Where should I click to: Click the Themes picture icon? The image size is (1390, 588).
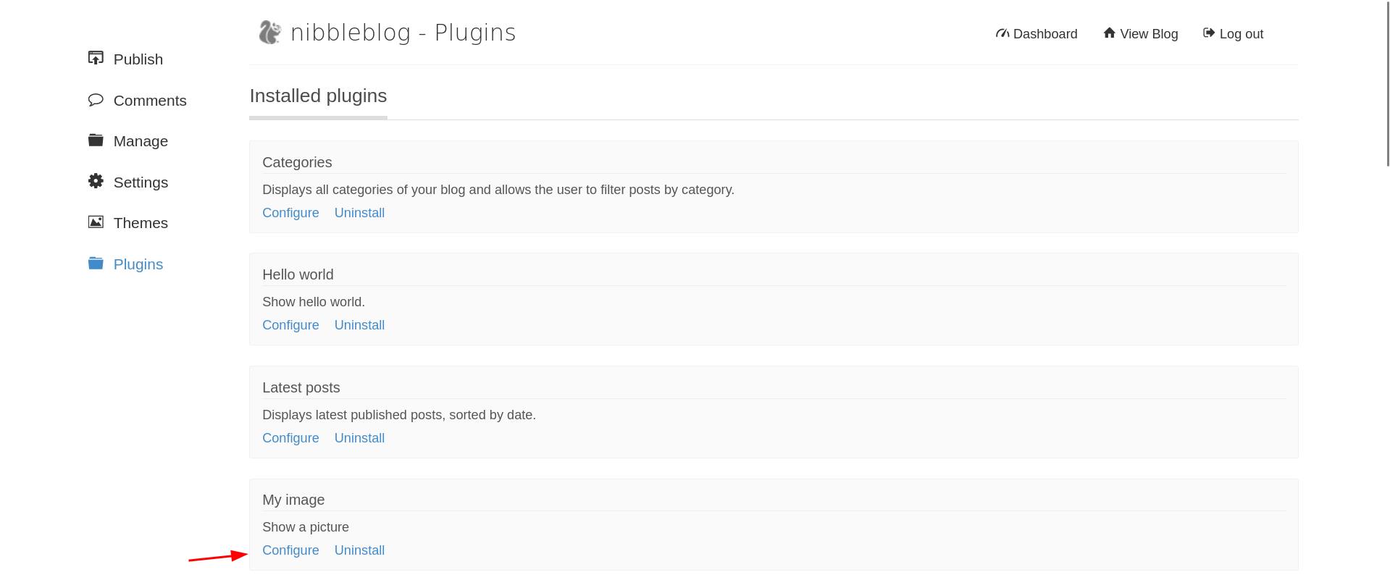[x=96, y=222]
